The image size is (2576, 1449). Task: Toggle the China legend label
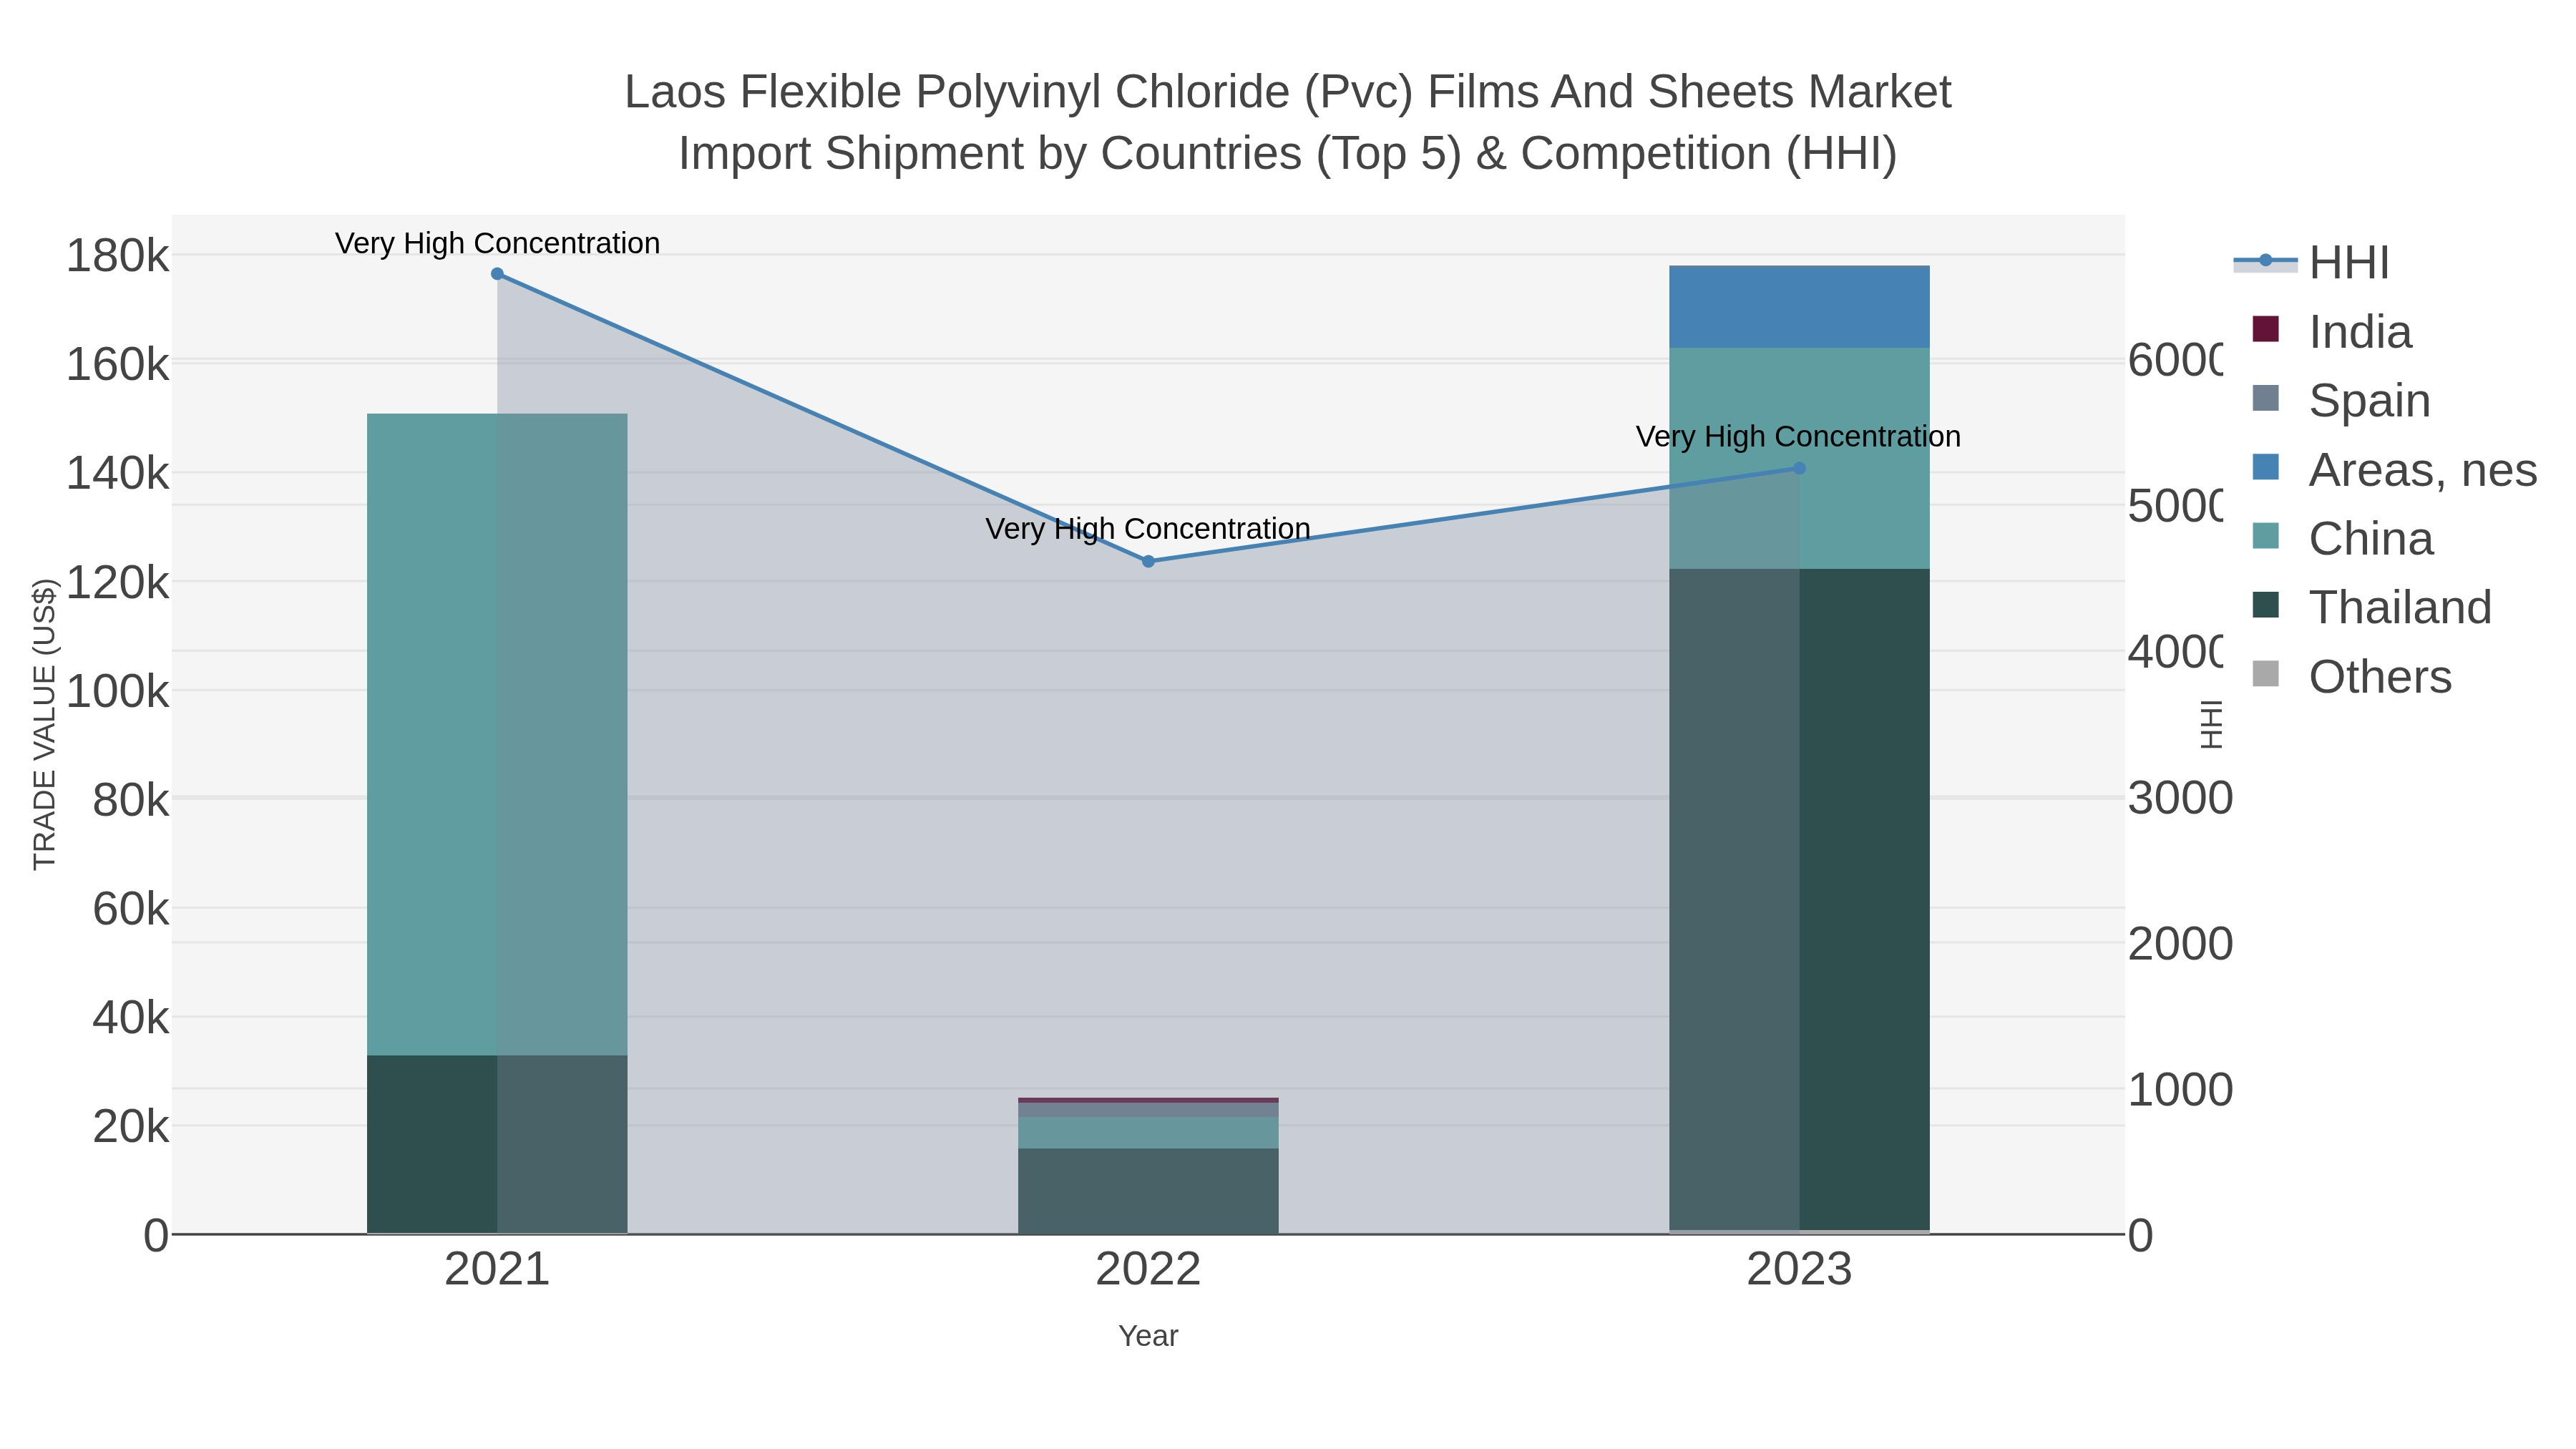pos(2371,539)
